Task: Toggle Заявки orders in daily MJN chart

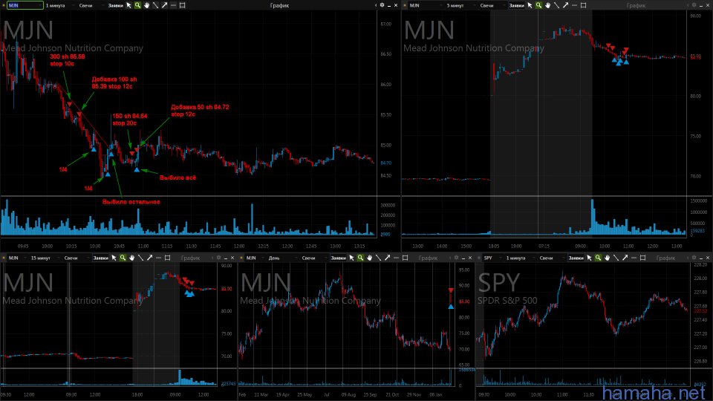Action: click(x=339, y=258)
